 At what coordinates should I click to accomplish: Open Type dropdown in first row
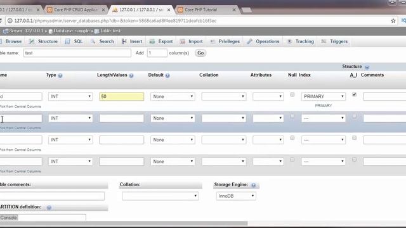pos(70,96)
